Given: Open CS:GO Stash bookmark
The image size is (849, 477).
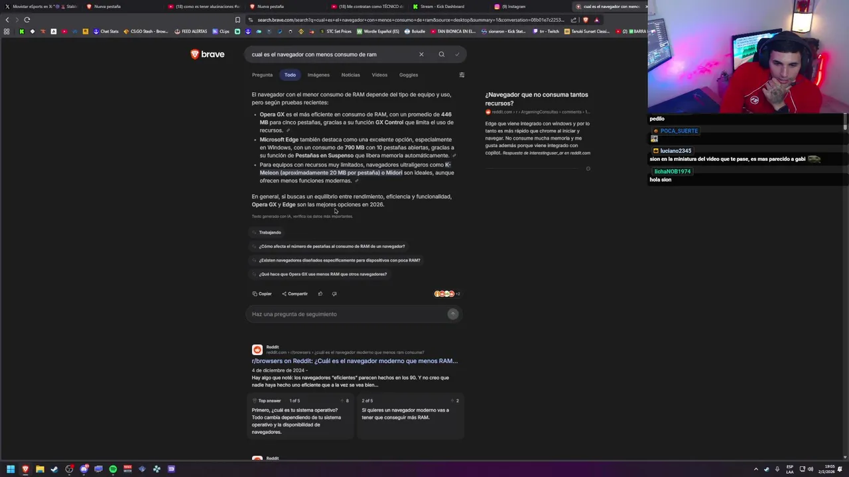Looking at the screenshot, I should (146, 31).
